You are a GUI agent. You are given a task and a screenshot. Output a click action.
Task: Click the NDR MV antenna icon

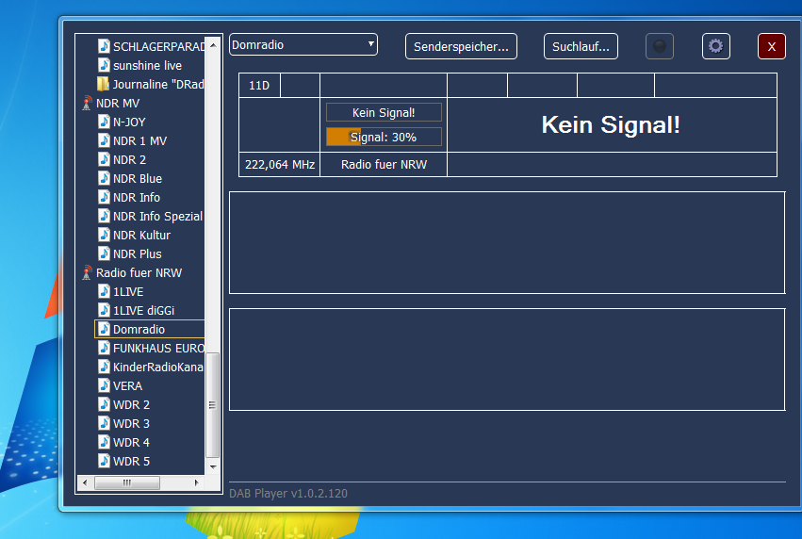pos(87,104)
